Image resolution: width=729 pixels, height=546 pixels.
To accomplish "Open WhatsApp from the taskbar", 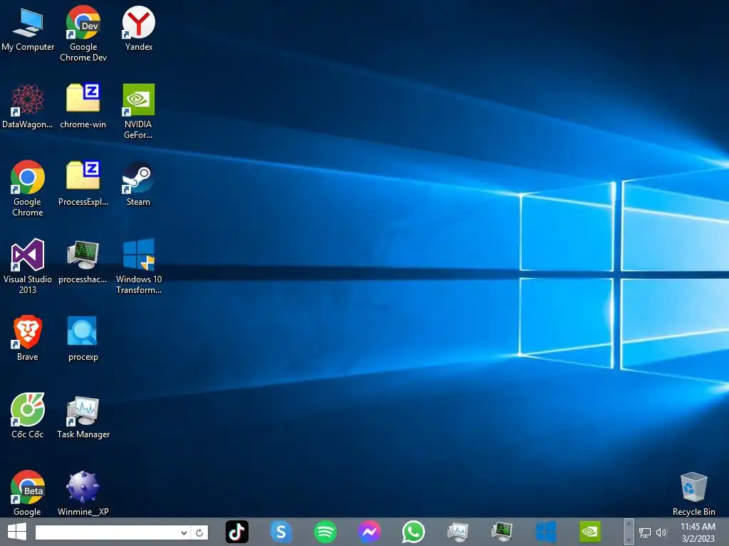I will click(414, 532).
